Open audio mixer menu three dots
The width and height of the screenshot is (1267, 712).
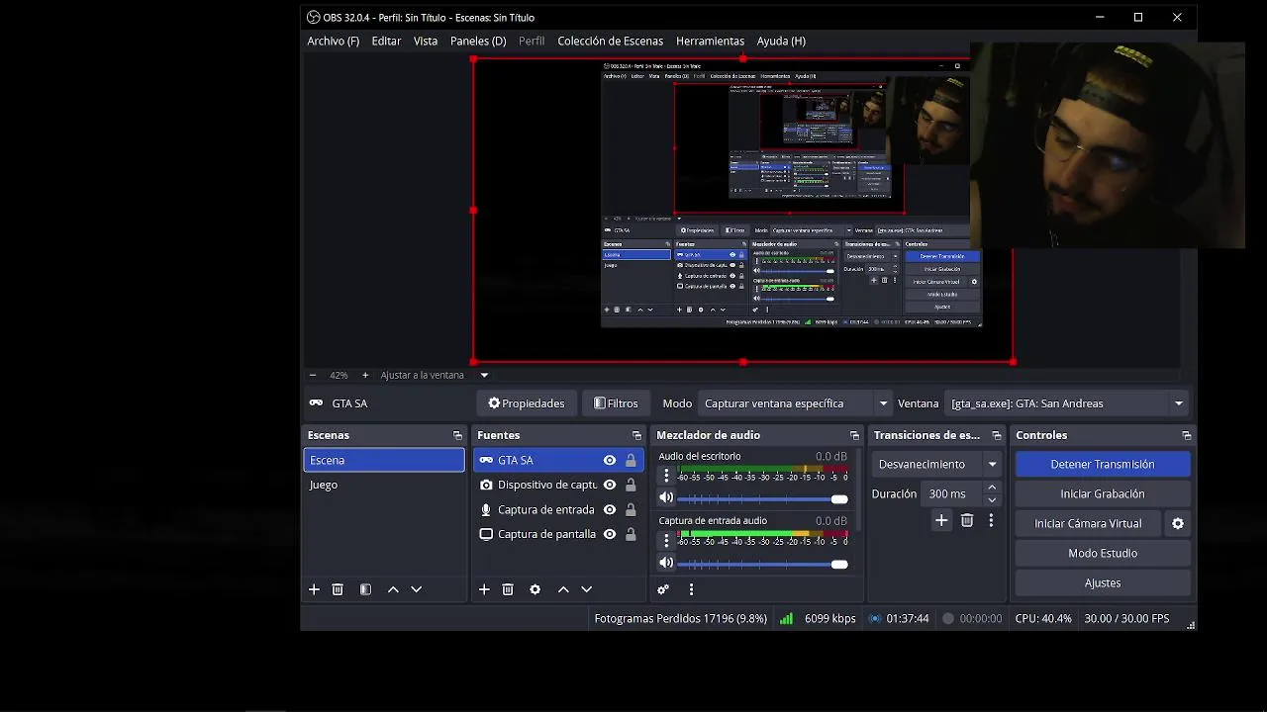click(x=691, y=589)
